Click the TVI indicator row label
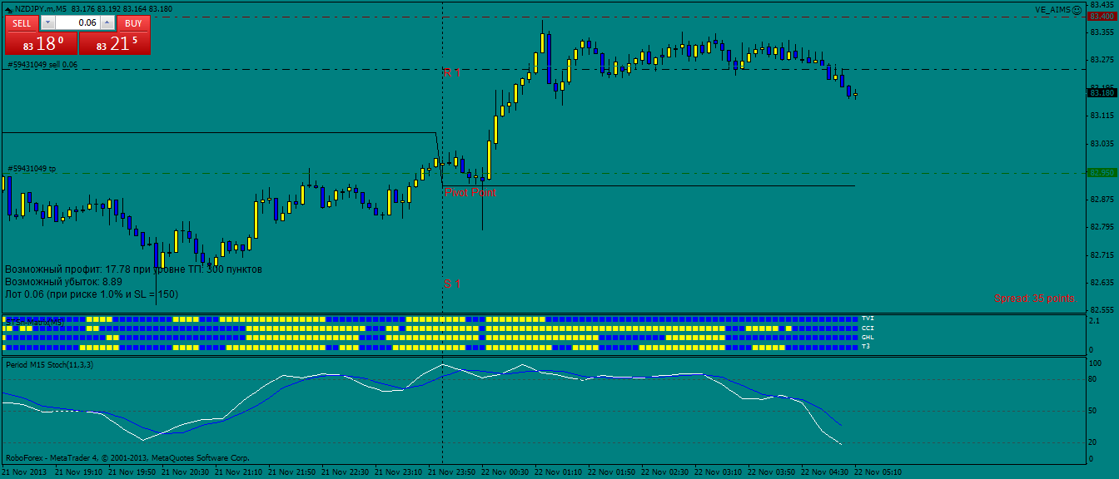 868,319
